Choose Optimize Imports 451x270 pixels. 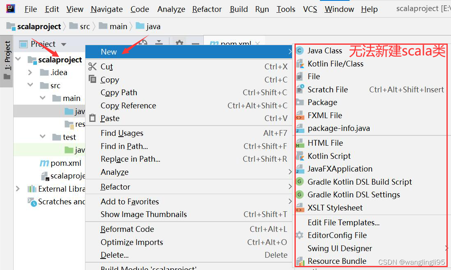point(189,242)
